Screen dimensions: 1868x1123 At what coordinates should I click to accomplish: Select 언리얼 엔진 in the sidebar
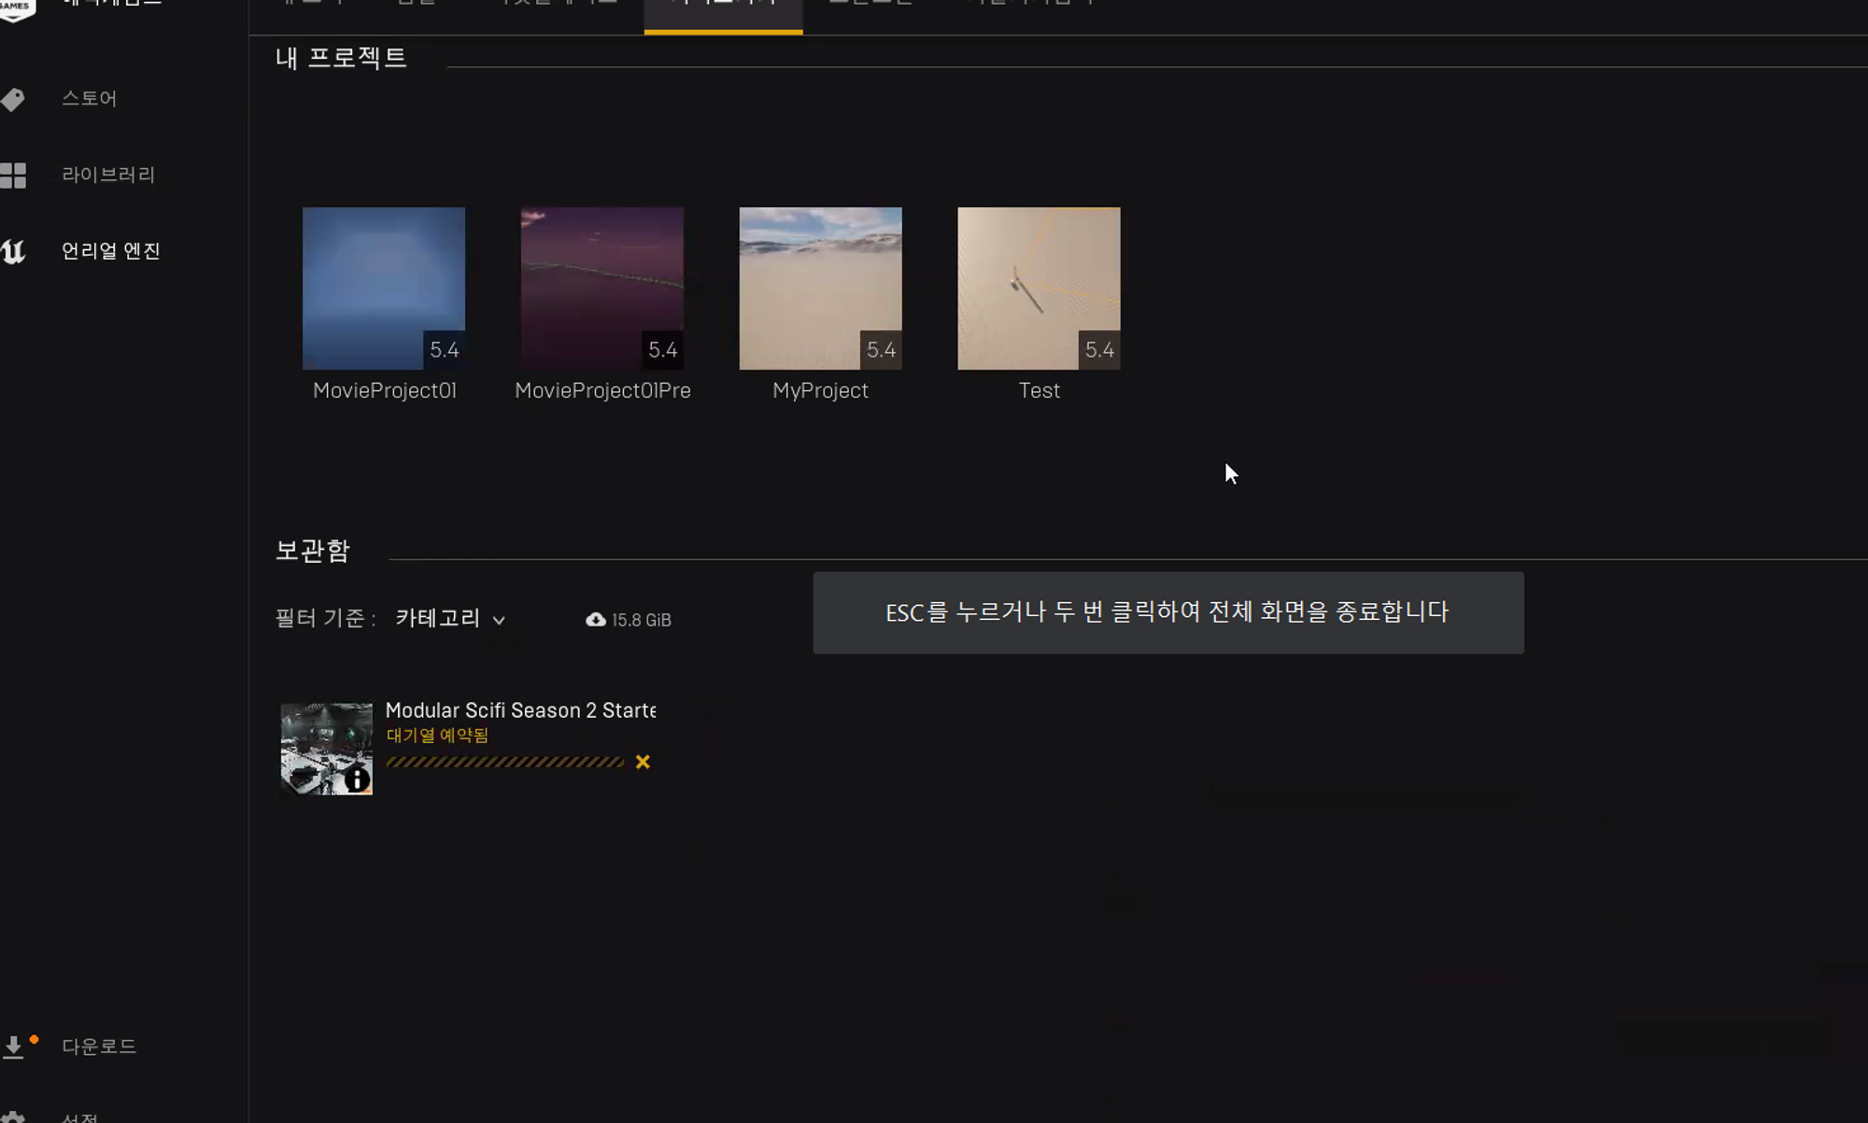(x=111, y=251)
